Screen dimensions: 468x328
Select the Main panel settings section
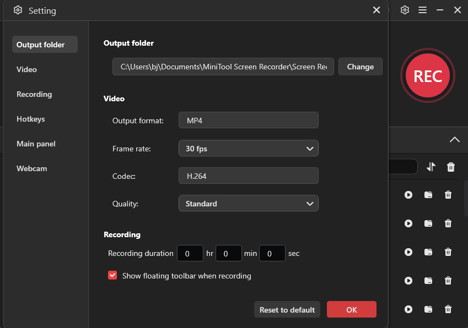tap(36, 144)
